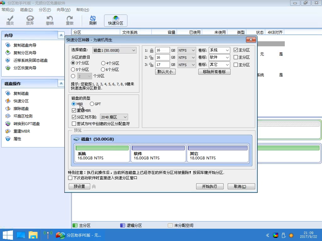Select the GPT disk type radio button
322x241 pixels.
(92, 104)
